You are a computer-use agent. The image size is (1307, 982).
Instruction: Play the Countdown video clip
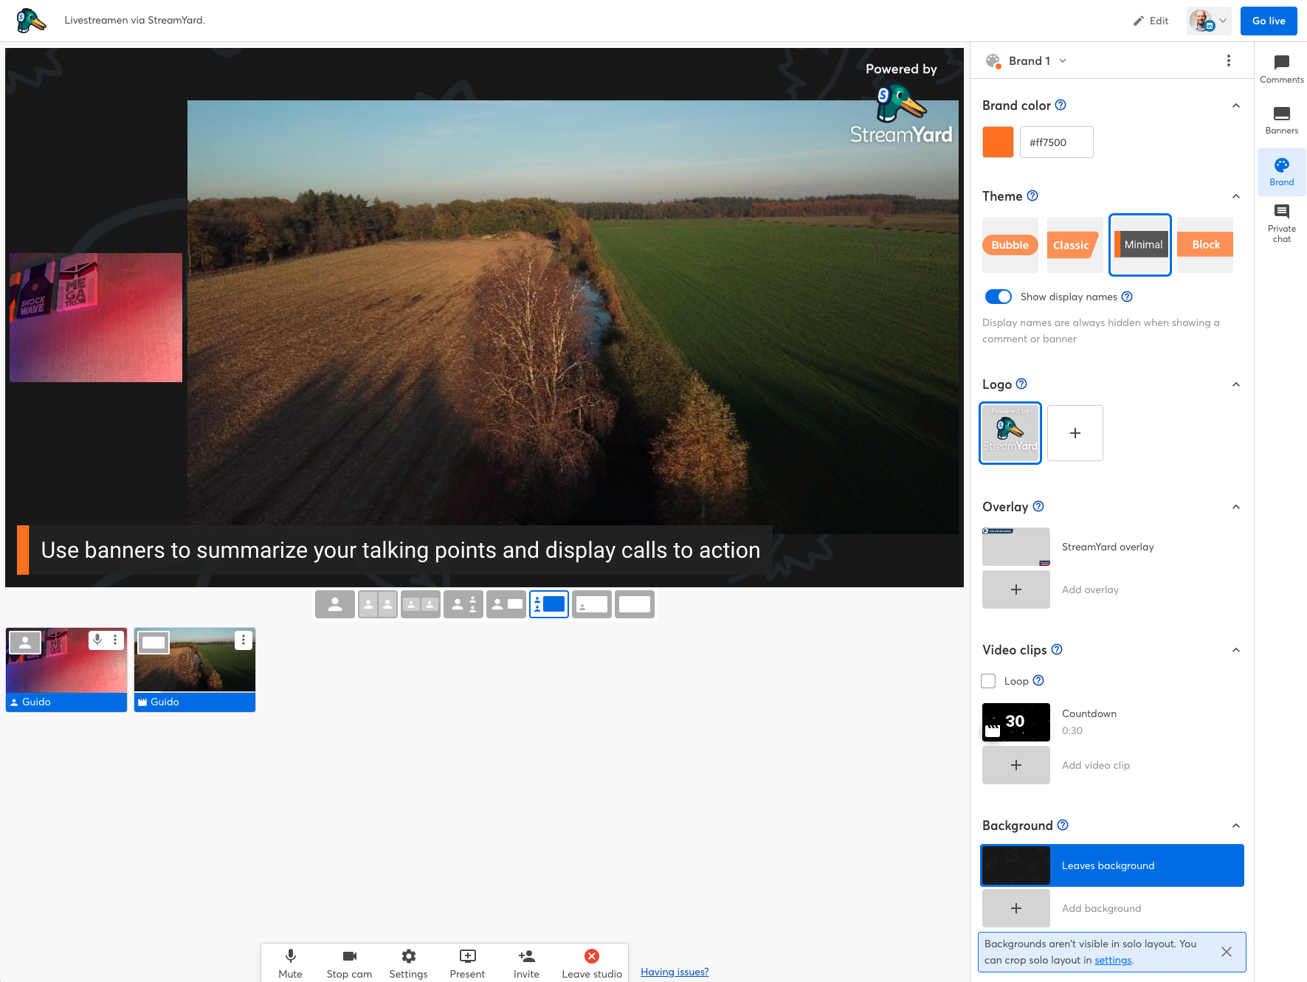tap(1016, 722)
